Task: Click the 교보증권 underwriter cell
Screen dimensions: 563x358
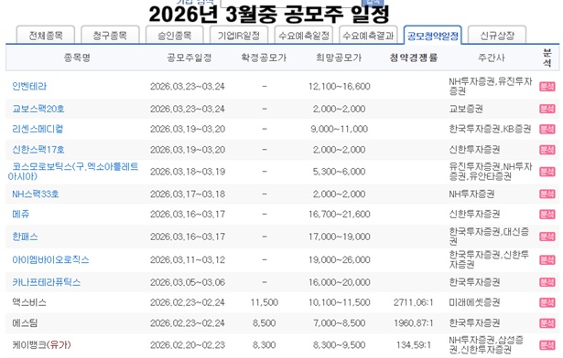Action: [x=466, y=109]
